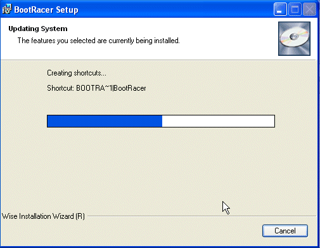Click the disabled maximize button
The height and width of the screenshot is (248, 320).
[295, 10]
